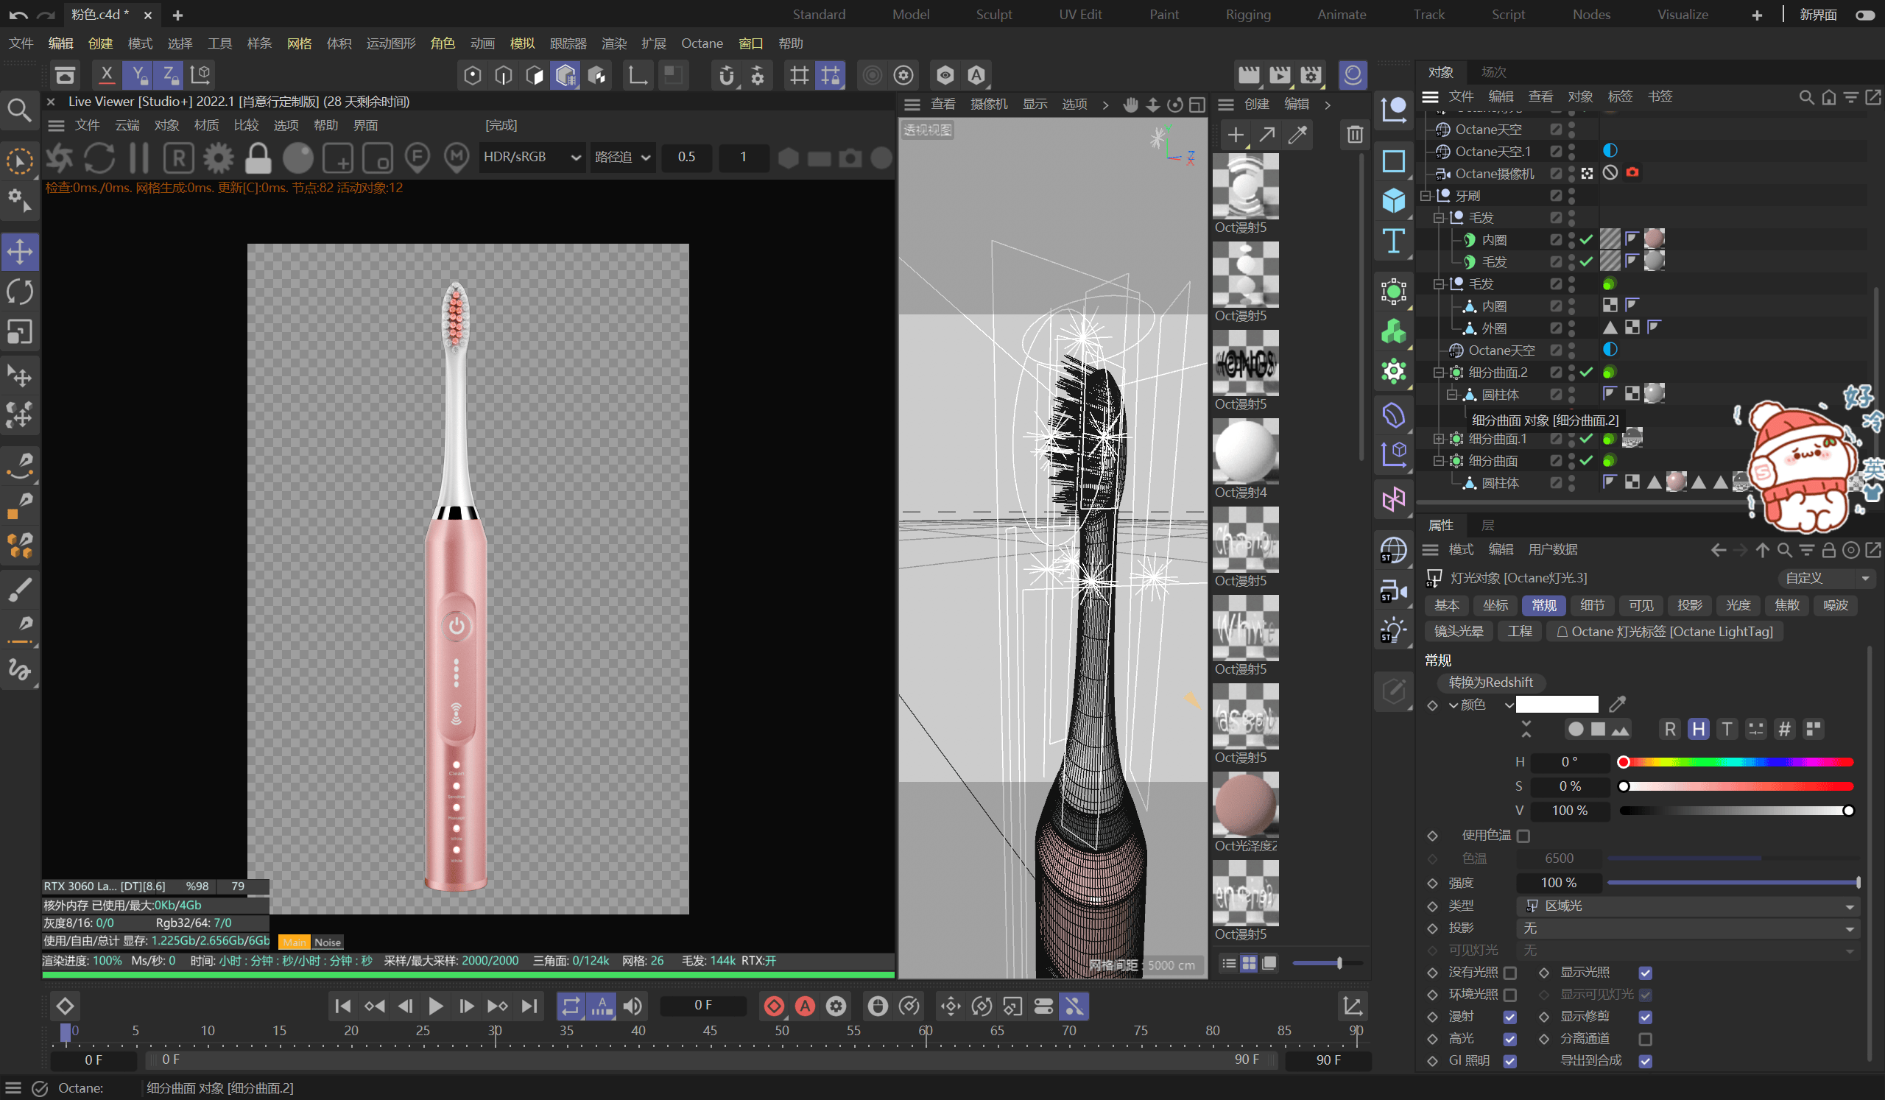1885x1100 pixels.
Task: Click the 转换为Redshift button
Action: tap(1490, 682)
